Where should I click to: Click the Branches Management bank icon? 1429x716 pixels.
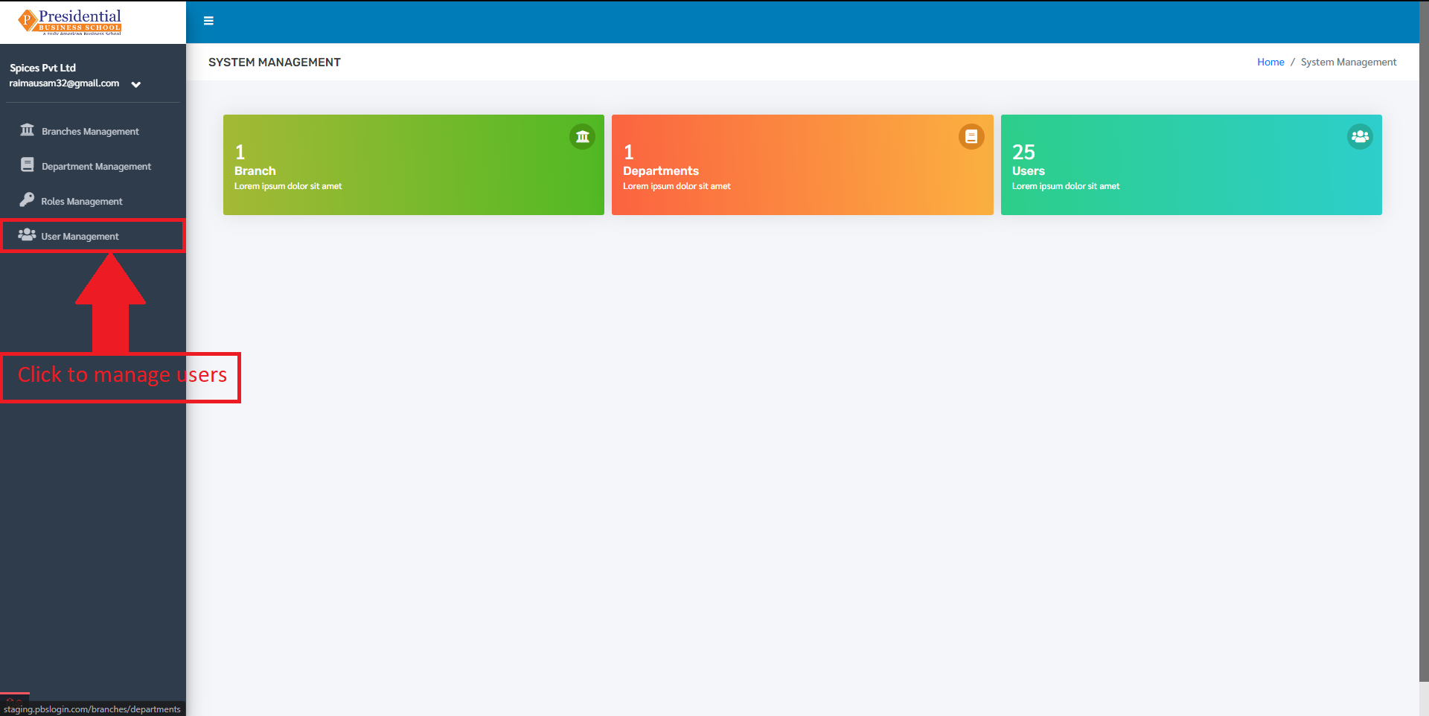point(28,130)
